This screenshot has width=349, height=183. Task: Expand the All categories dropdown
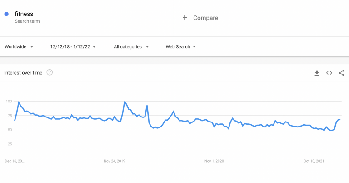coord(131,46)
